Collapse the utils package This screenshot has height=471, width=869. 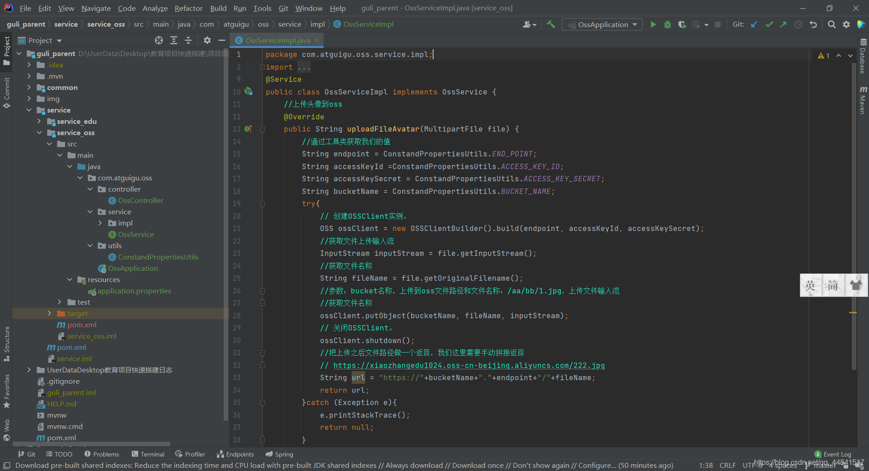click(x=90, y=245)
